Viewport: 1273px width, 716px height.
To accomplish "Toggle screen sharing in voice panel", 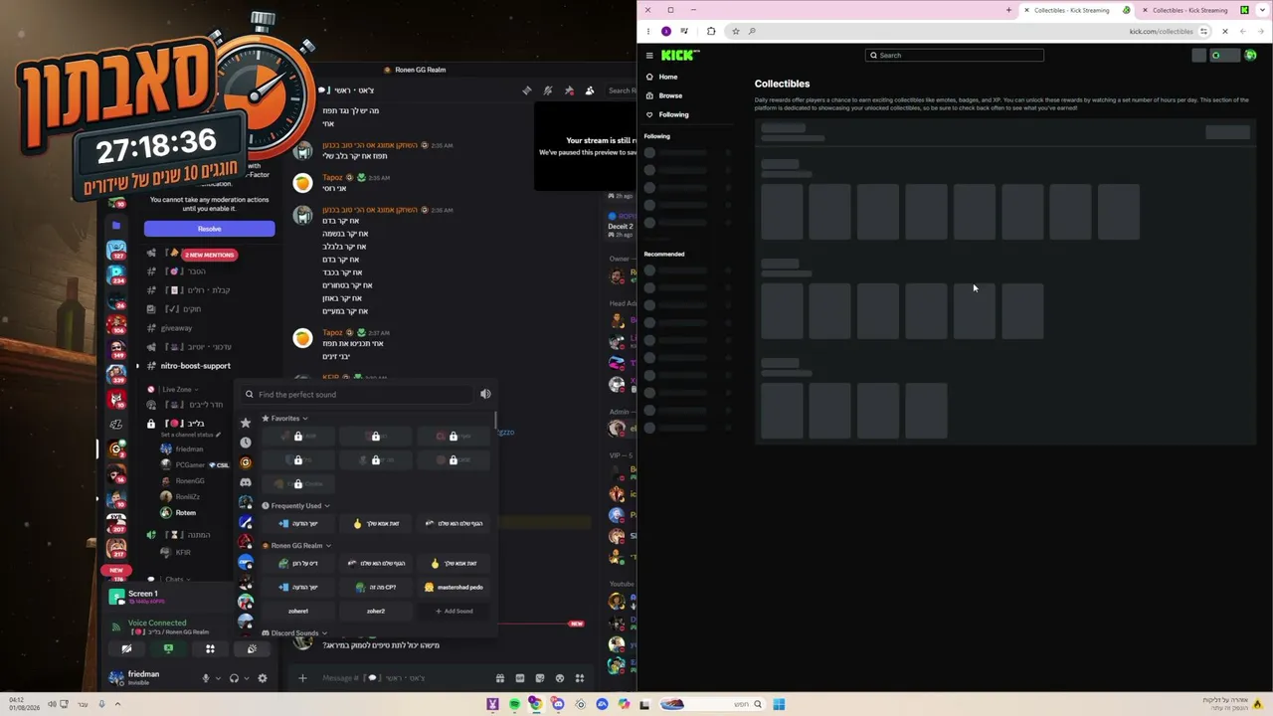I will 168,649.
